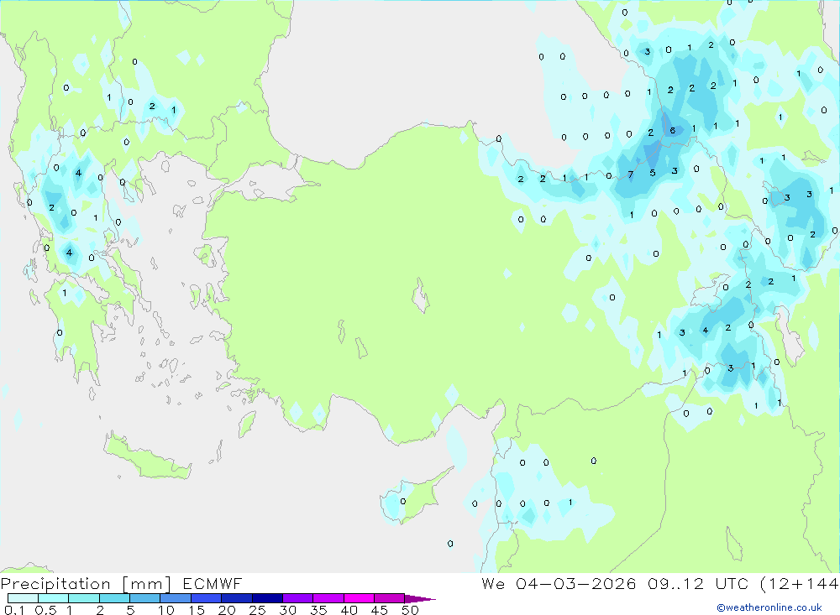Click the "Precipitation" title word

tap(55, 584)
